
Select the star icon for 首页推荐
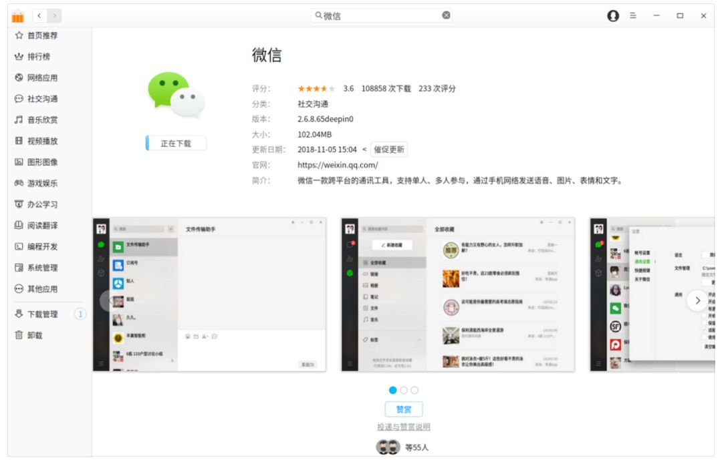[19, 35]
